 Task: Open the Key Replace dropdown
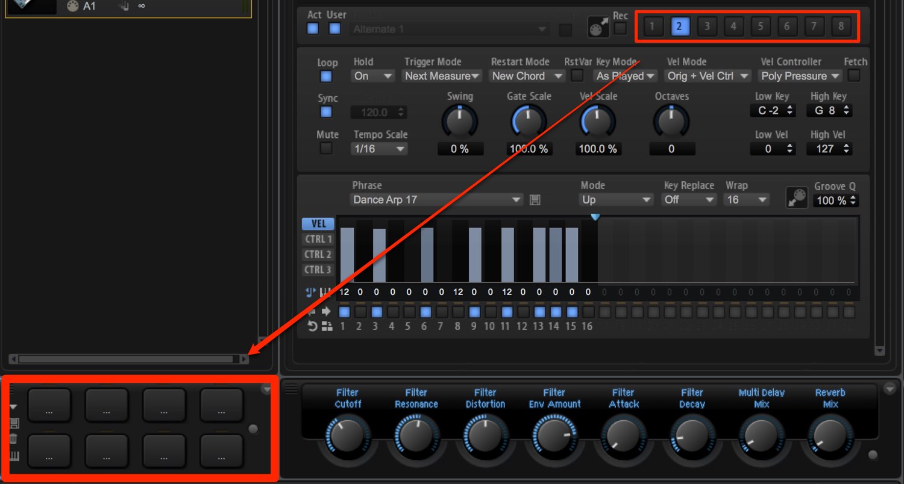pos(689,199)
